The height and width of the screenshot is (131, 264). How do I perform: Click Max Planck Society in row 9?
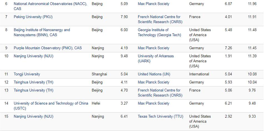(154, 48)
